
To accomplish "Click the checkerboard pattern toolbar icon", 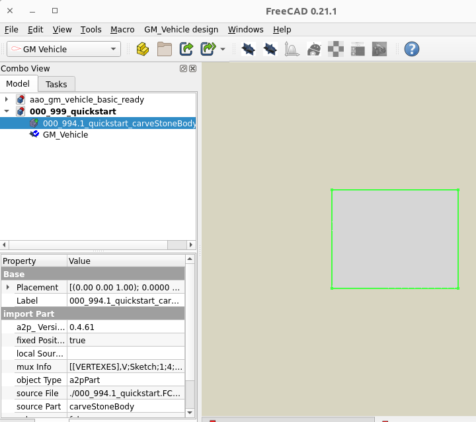I will [336, 49].
